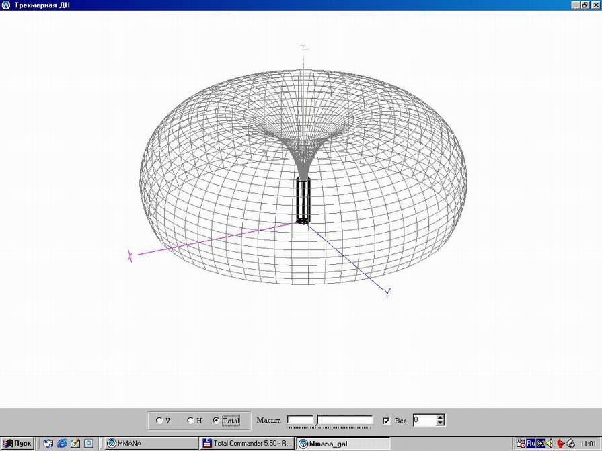Decrease the value with spinner down arrow

tap(440, 423)
